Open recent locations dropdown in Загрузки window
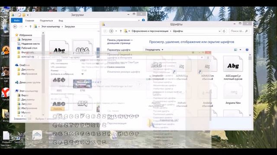The width and height of the screenshot is (277, 155). [26, 27]
